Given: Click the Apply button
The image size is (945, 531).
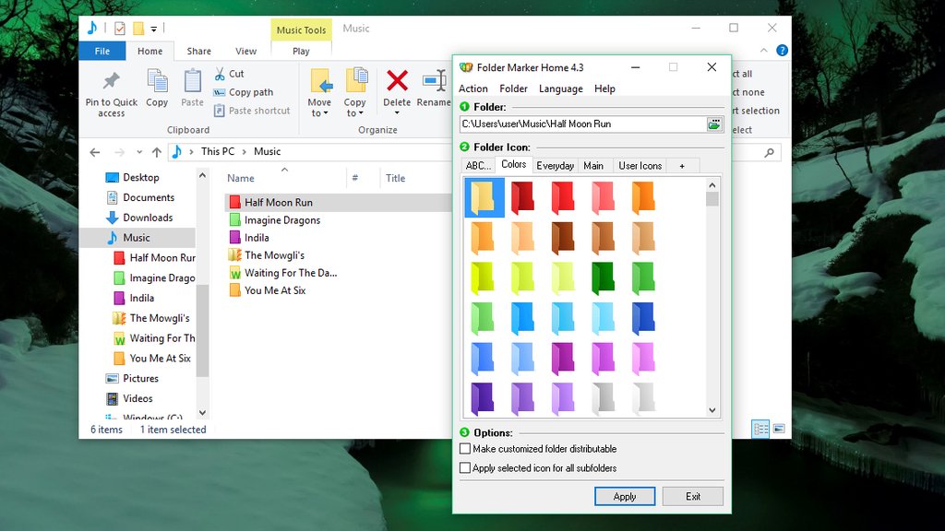Looking at the screenshot, I should coord(625,496).
